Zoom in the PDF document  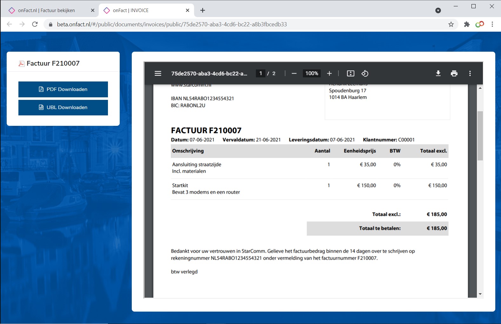[x=329, y=74]
